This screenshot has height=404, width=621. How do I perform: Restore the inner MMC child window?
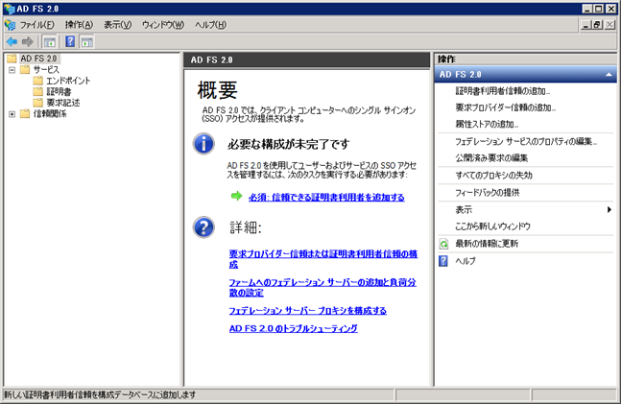pos(598,25)
